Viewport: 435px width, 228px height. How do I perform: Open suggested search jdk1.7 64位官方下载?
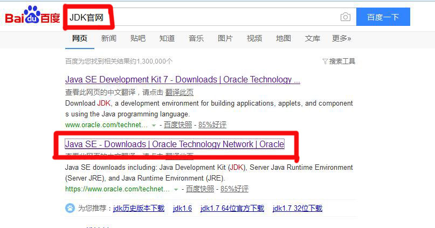[x=232, y=208]
